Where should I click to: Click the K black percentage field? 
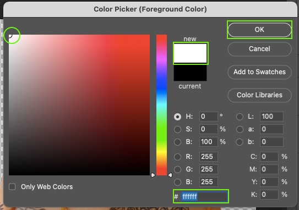(269, 195)
